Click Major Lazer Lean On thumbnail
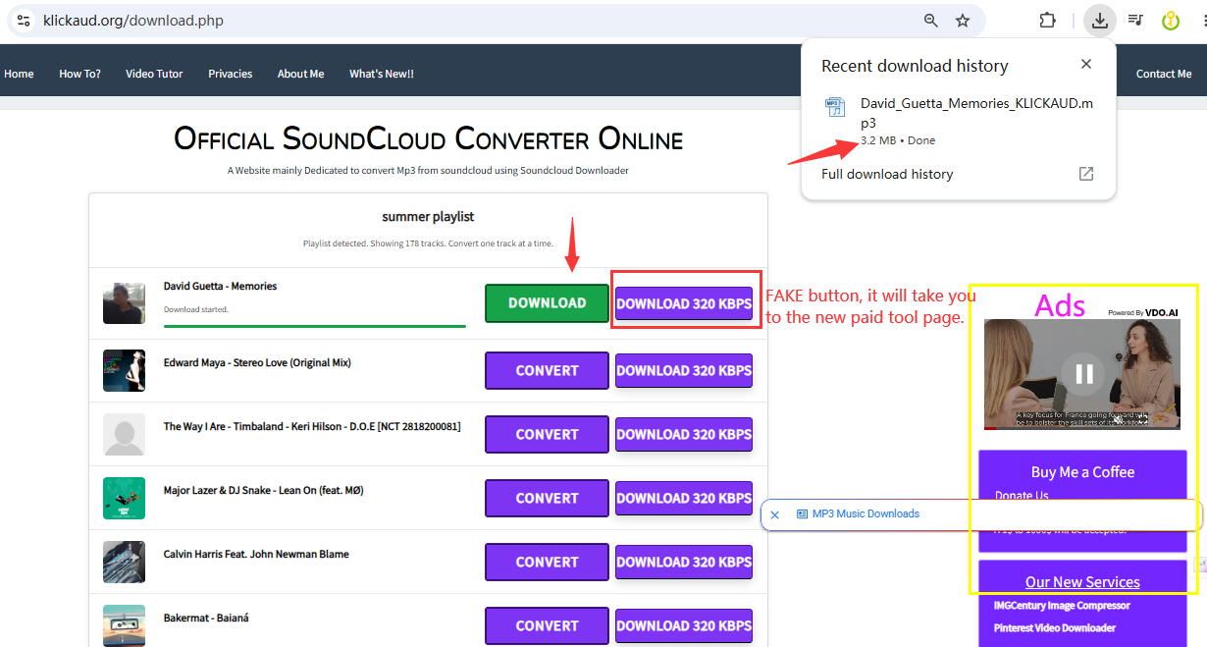Image resolution: width=1207 pixels, height=647 pixels. (124, 498)
